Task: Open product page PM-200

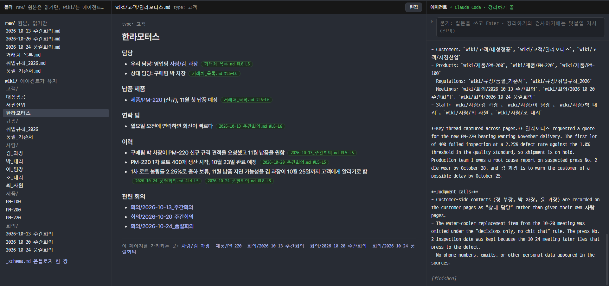Action: (x=13, y=210)
